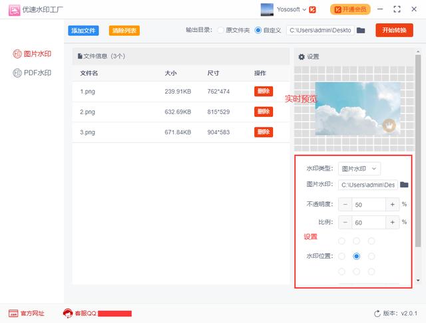Click the cloud preview thumbnail image
426x323 pixels.
click(x=357, y=109)
